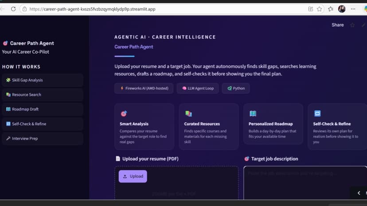The height and width of the screenshot is (206, 367).
Task: Click the HOW IT WORKS sidebar heading
Action: pos(21,67)
